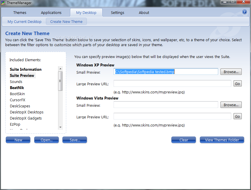
Task: Select the Create New Theme subtab
Action: pyautogui.click(x=67, y=21)
